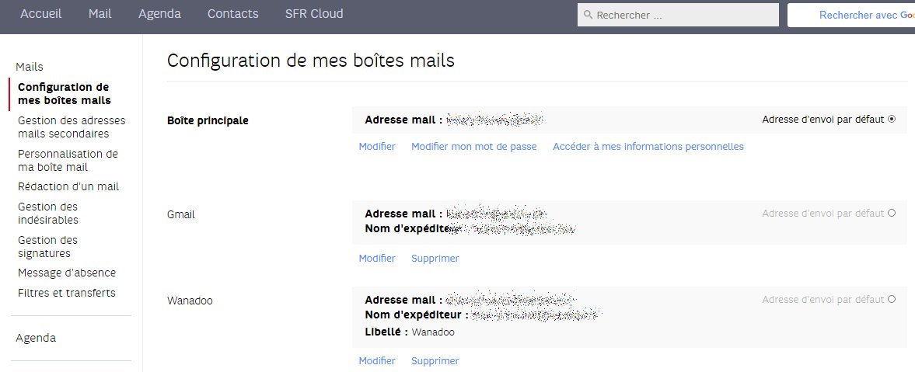Switch to the Contacts tab

pos(232,14)
